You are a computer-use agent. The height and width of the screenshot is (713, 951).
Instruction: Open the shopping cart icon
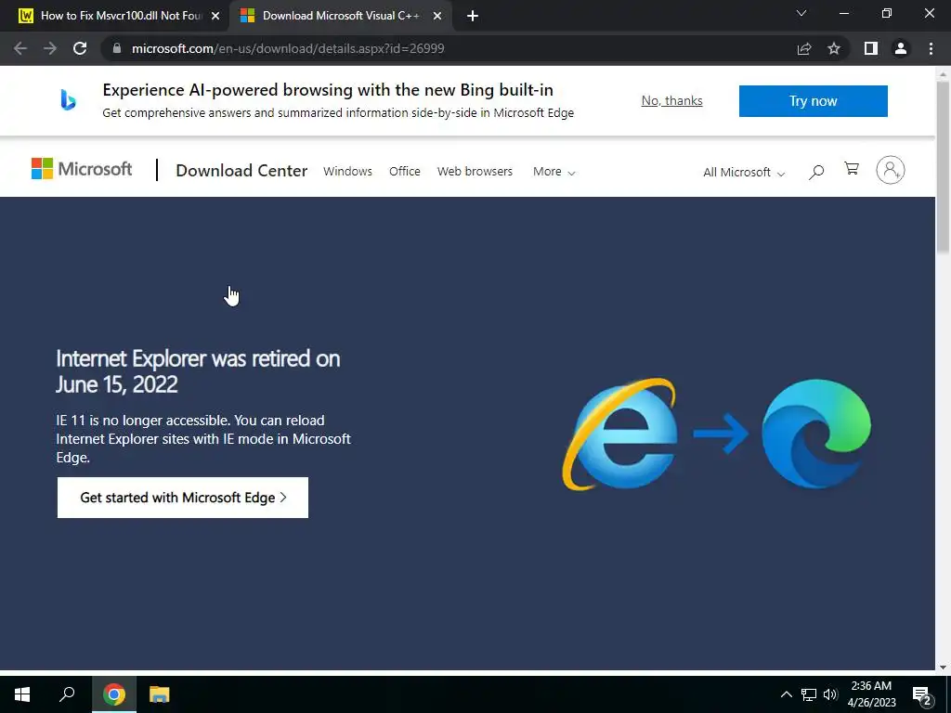[x=852, y=169]
